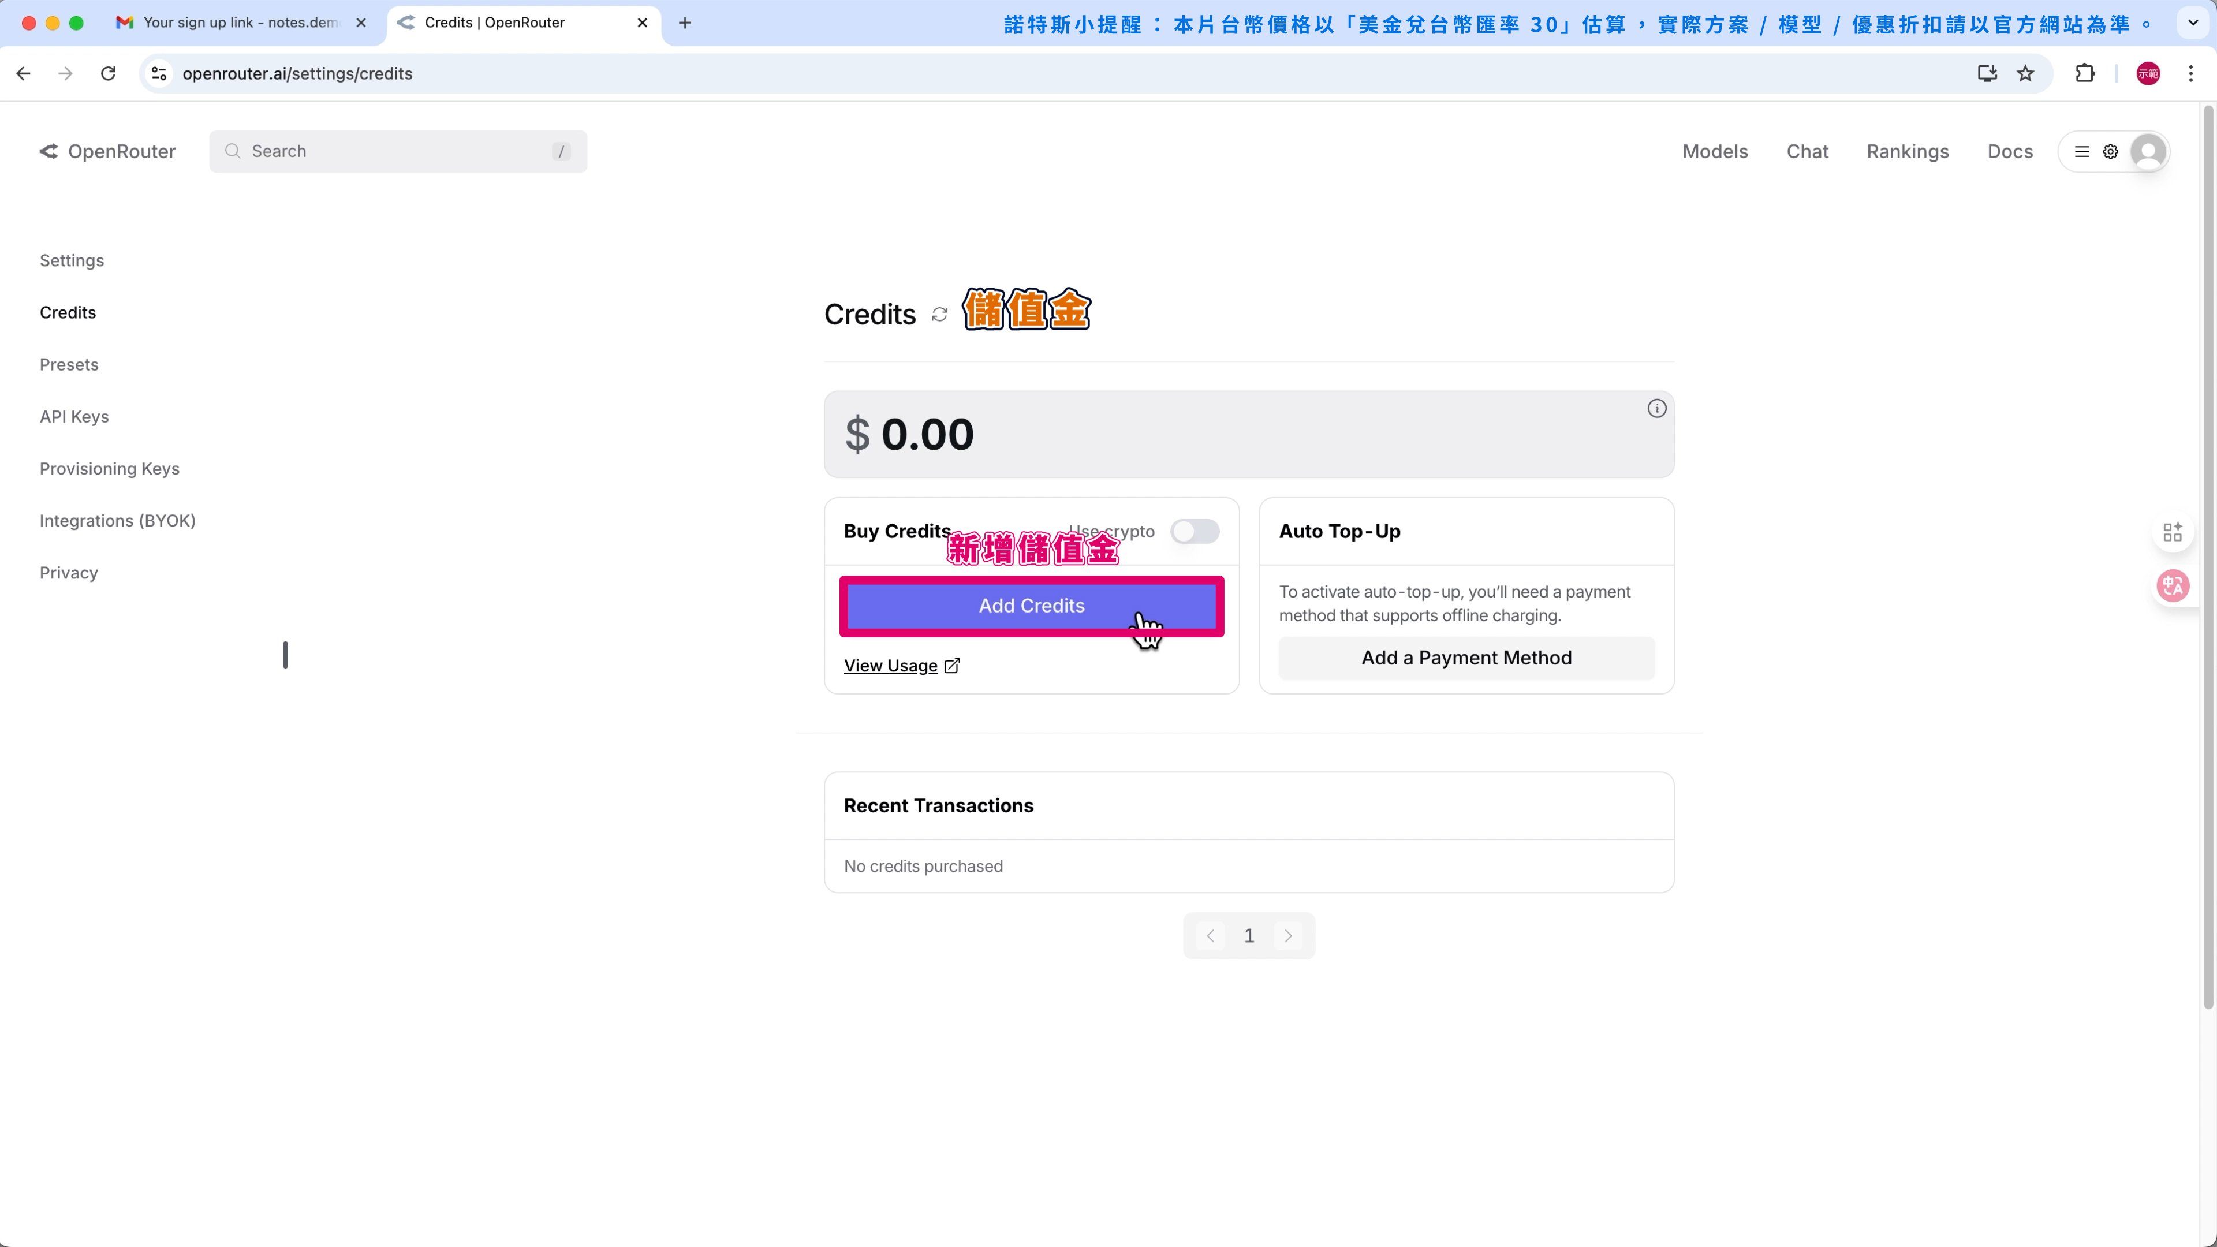
Task: Open the View Usage link
Action: pos(891,666)
